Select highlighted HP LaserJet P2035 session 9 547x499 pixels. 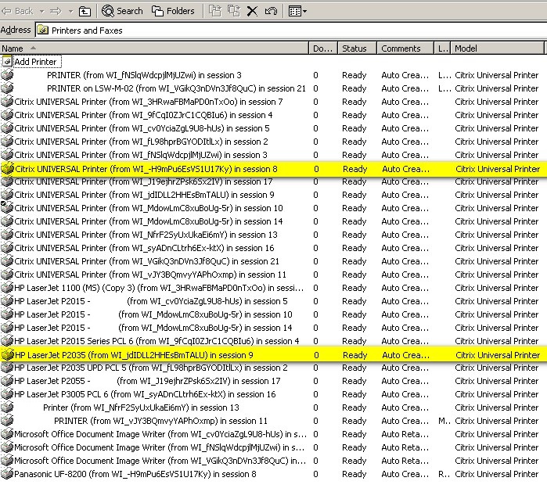tap(134, 355)
